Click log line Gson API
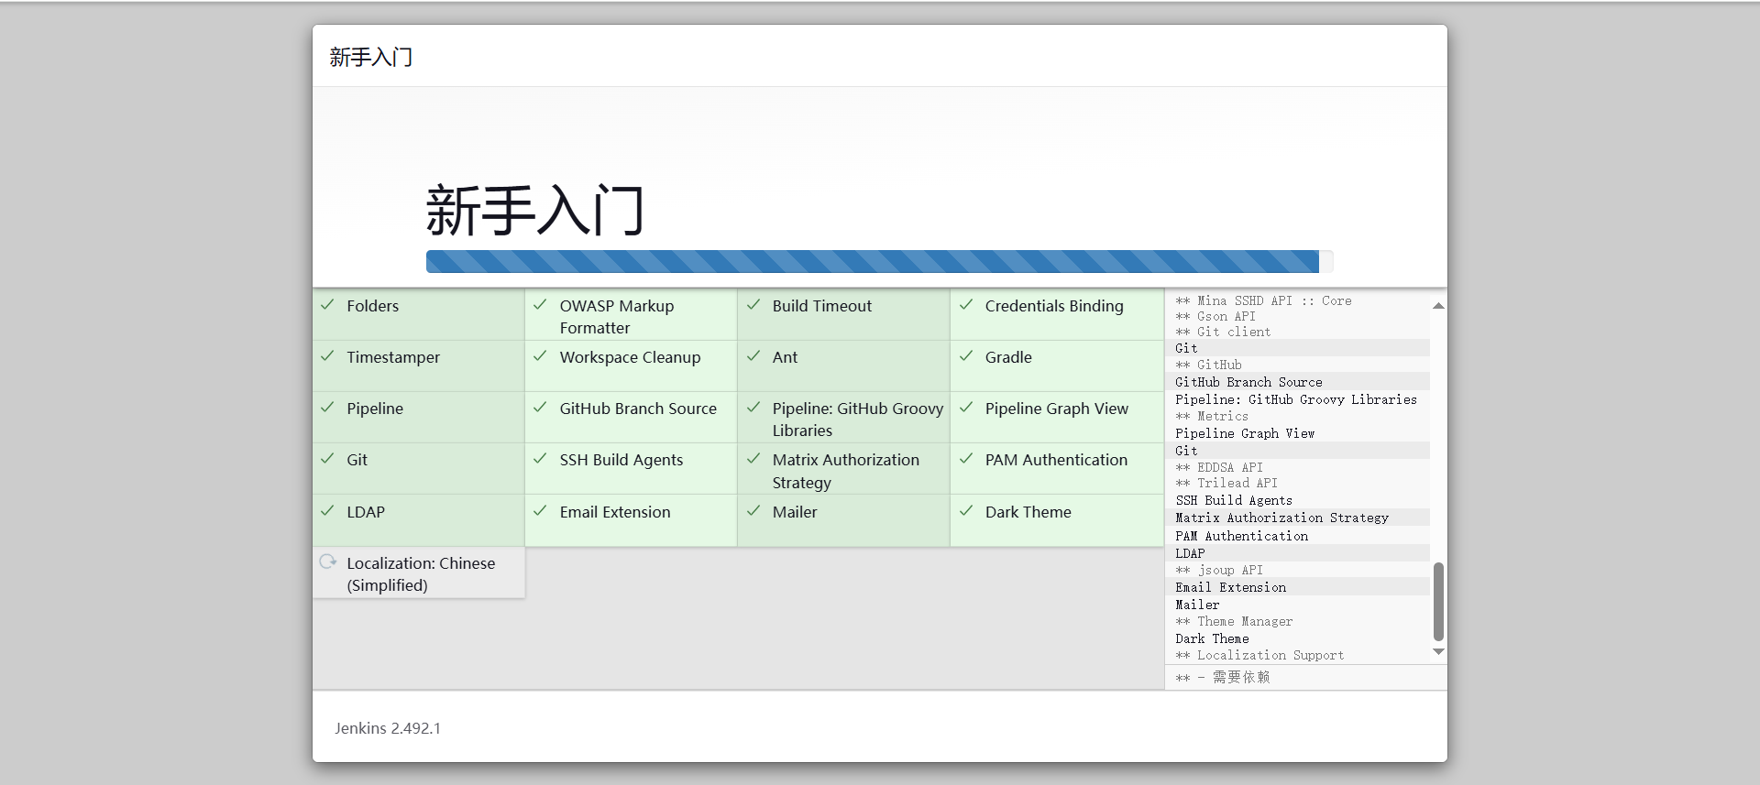Image resolution: width=1760 pixels, height=785 pixels. coord(1215,316)
